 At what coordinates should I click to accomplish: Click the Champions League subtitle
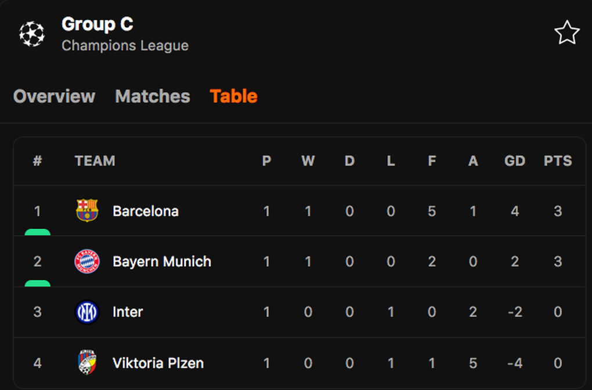point(125,46)
